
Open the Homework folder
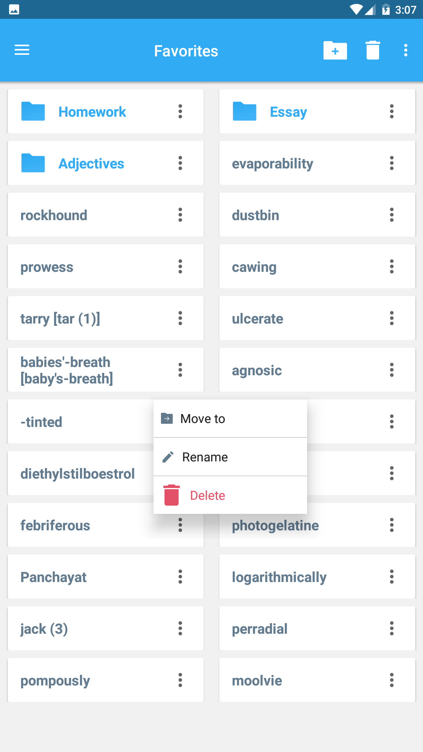(x=92, y=112)
